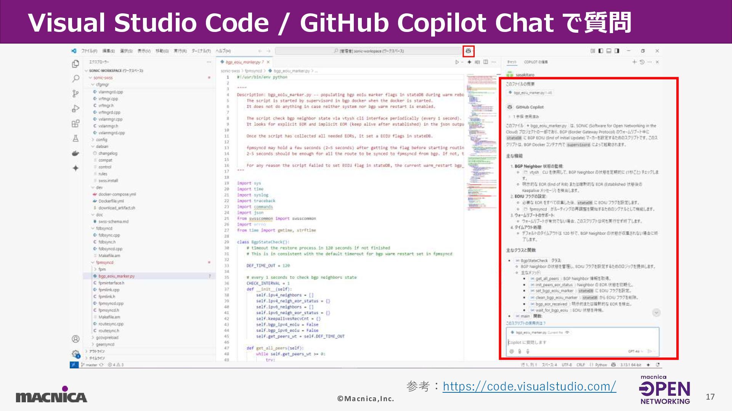The width and height of the screenshot is (732, 411).
Task: Open Run and Debug view icon
Action: coord(75,109)
